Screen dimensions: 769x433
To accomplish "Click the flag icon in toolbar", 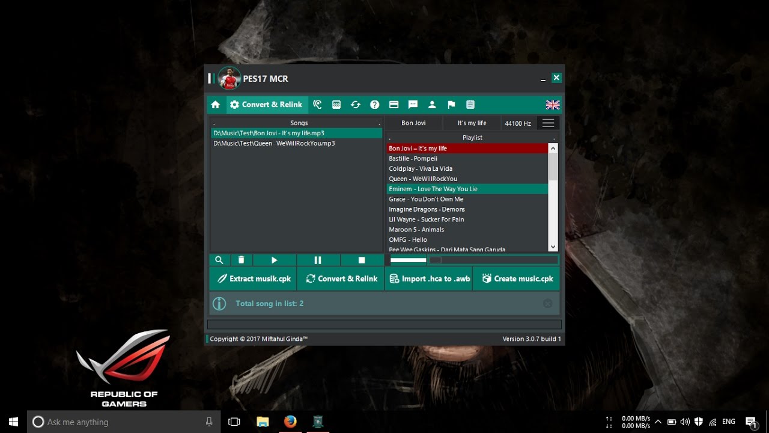I will coord(451,105).
